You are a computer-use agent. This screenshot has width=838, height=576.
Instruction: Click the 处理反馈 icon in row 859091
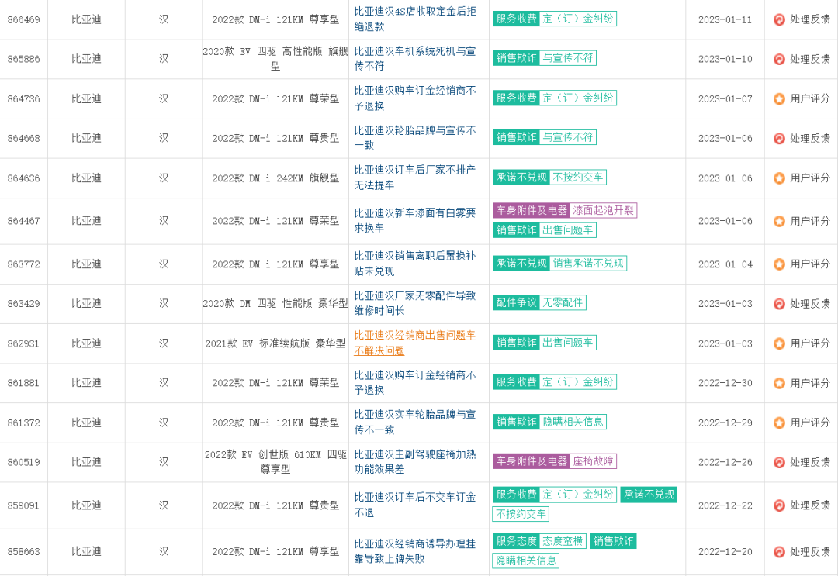point(779,505)
